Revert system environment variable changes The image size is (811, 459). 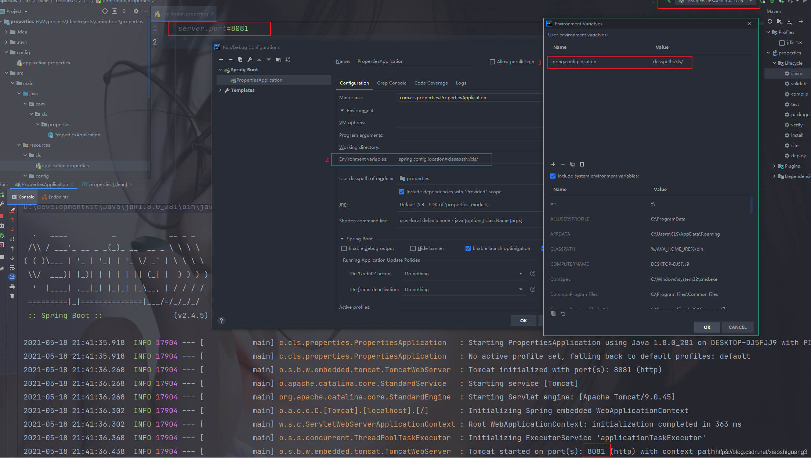(x=563, y=314)
